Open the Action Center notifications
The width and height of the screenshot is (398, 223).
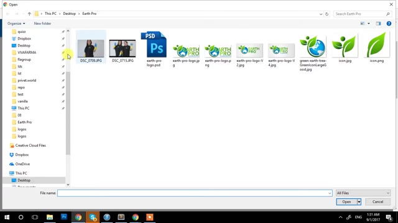pos(389,217)
